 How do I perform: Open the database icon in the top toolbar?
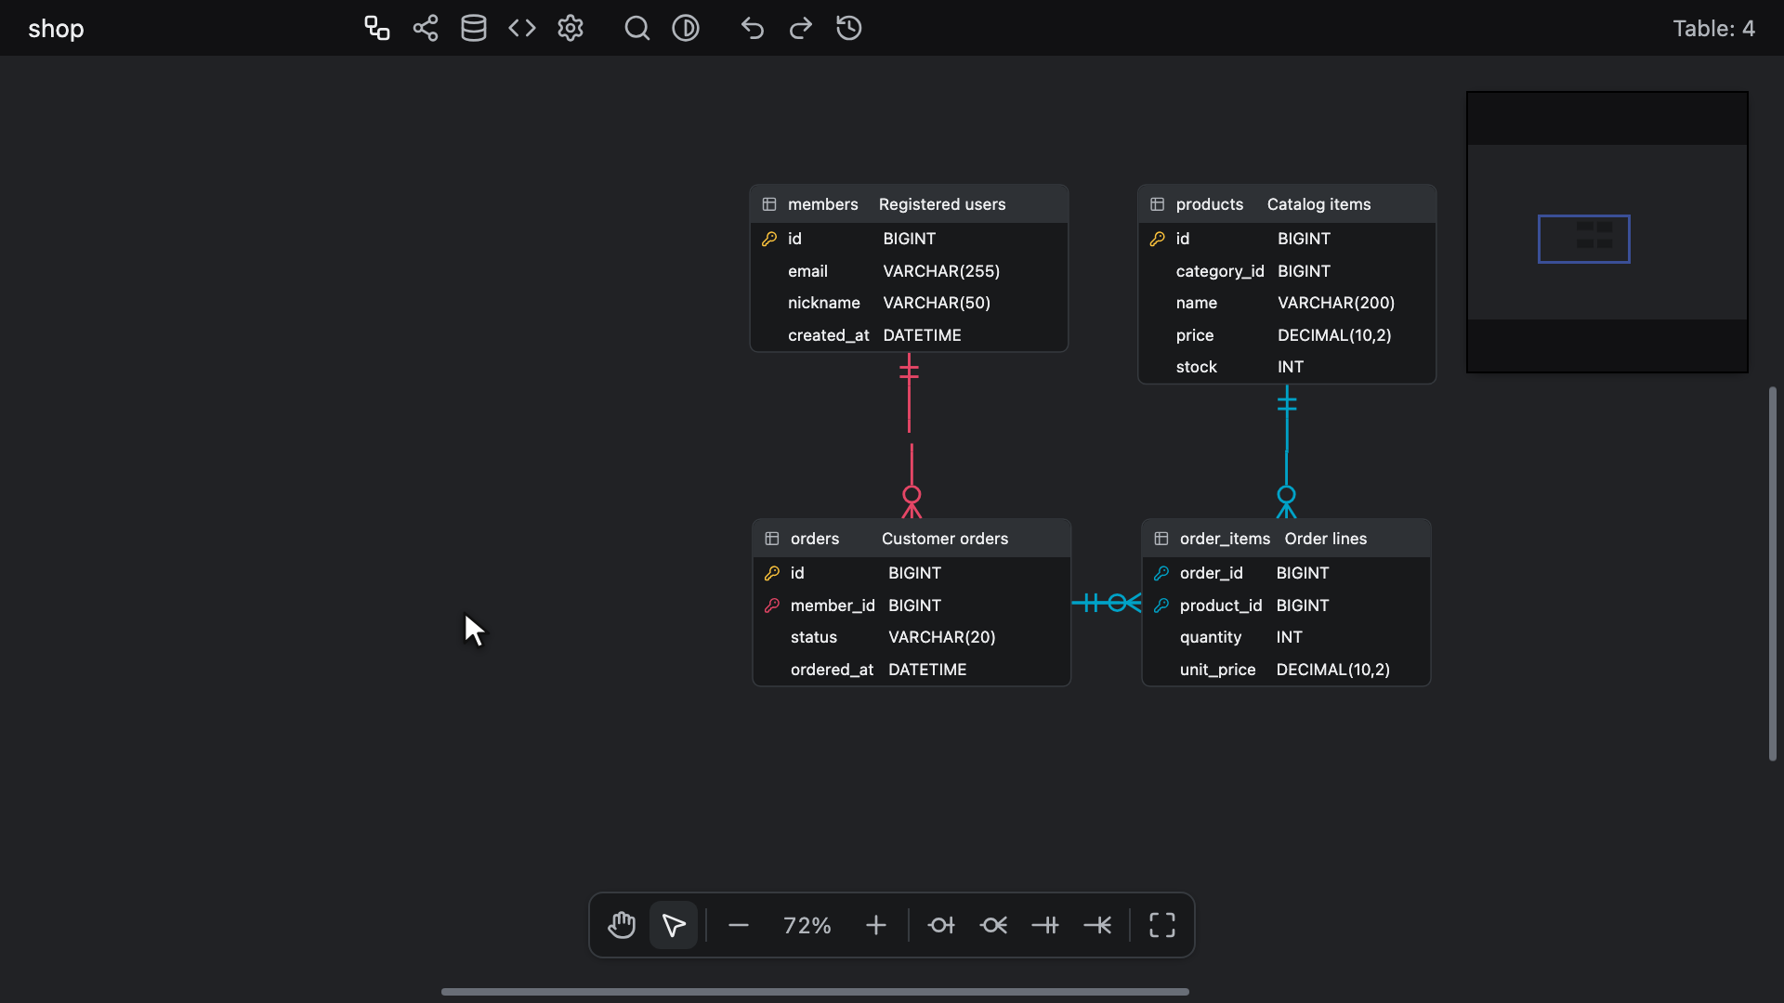474,28
